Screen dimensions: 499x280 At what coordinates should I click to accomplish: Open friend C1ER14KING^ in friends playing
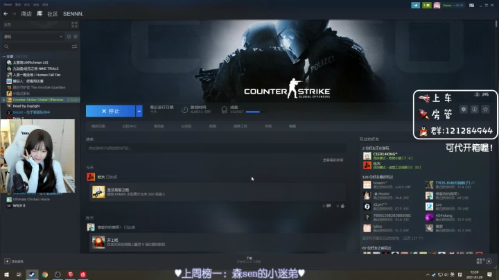pyautogui.click(x=392, y=156)
